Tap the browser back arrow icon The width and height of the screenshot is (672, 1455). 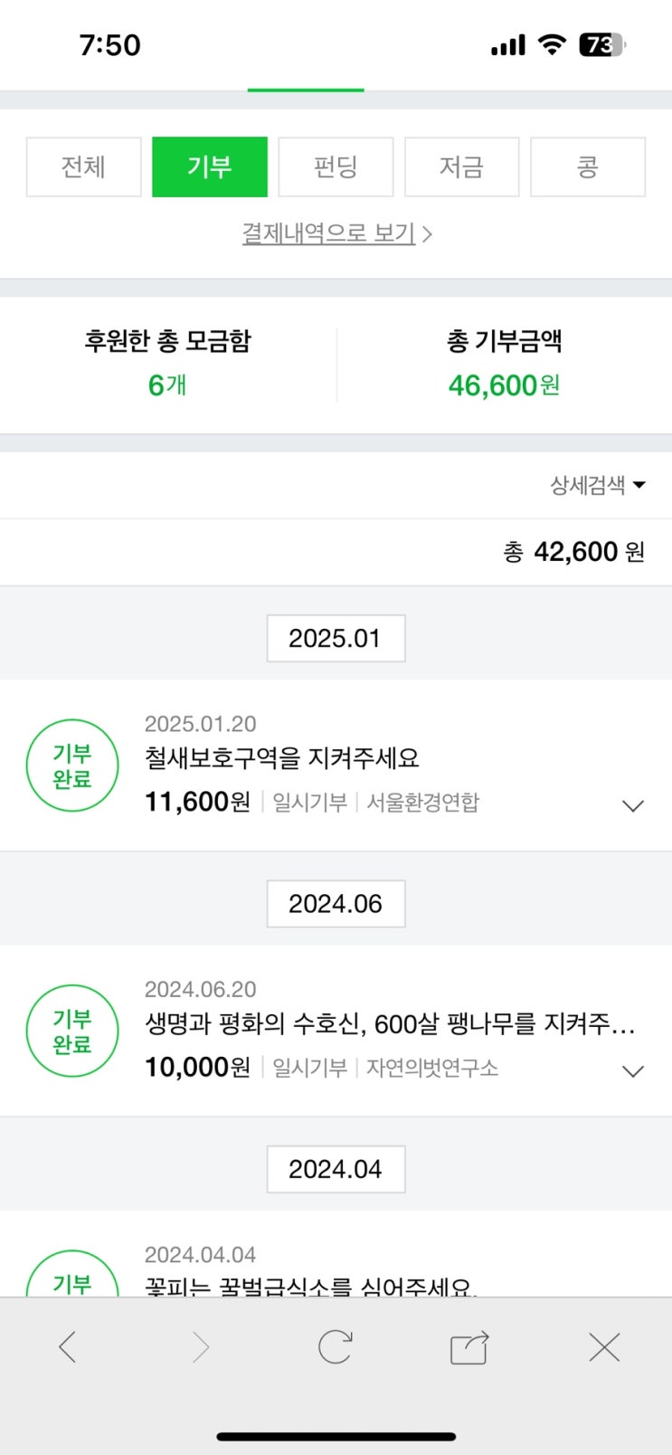[x=68, y=1347]
